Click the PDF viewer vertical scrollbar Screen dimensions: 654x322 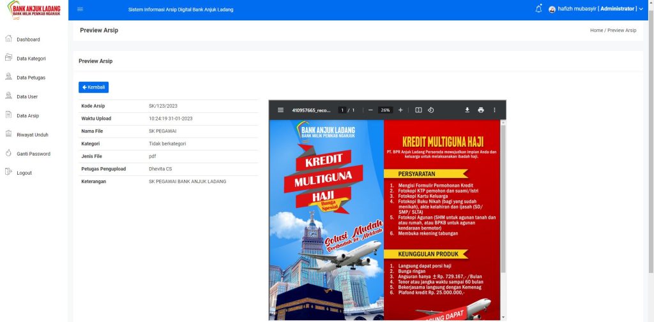[x=503, y=198]
